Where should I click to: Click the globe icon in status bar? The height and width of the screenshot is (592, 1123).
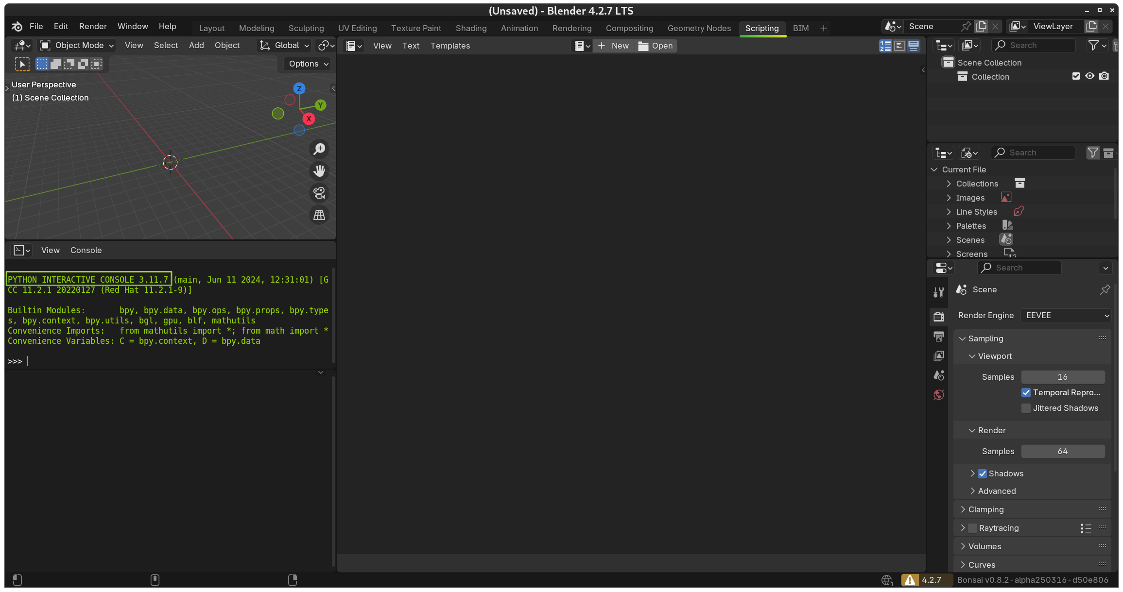click(887, 580)
